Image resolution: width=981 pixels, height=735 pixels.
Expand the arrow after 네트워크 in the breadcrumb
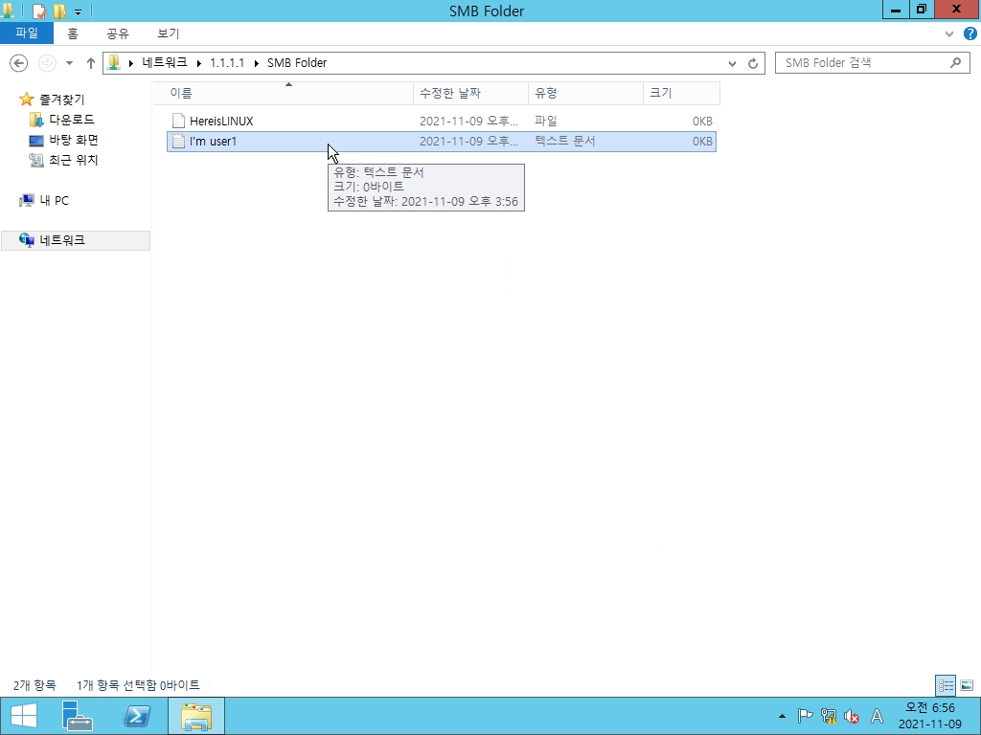[x=199, y=63]
